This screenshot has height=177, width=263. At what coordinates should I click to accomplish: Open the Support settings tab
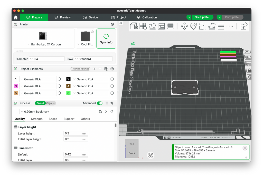click(x=69, y=119)
